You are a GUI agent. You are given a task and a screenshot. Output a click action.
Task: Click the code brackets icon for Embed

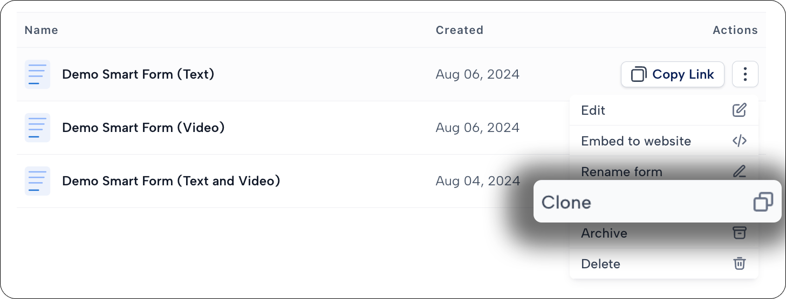click(x=739, y=141)
